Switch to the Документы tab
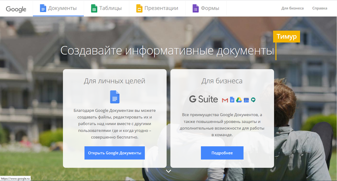 (x=58, y=8)
